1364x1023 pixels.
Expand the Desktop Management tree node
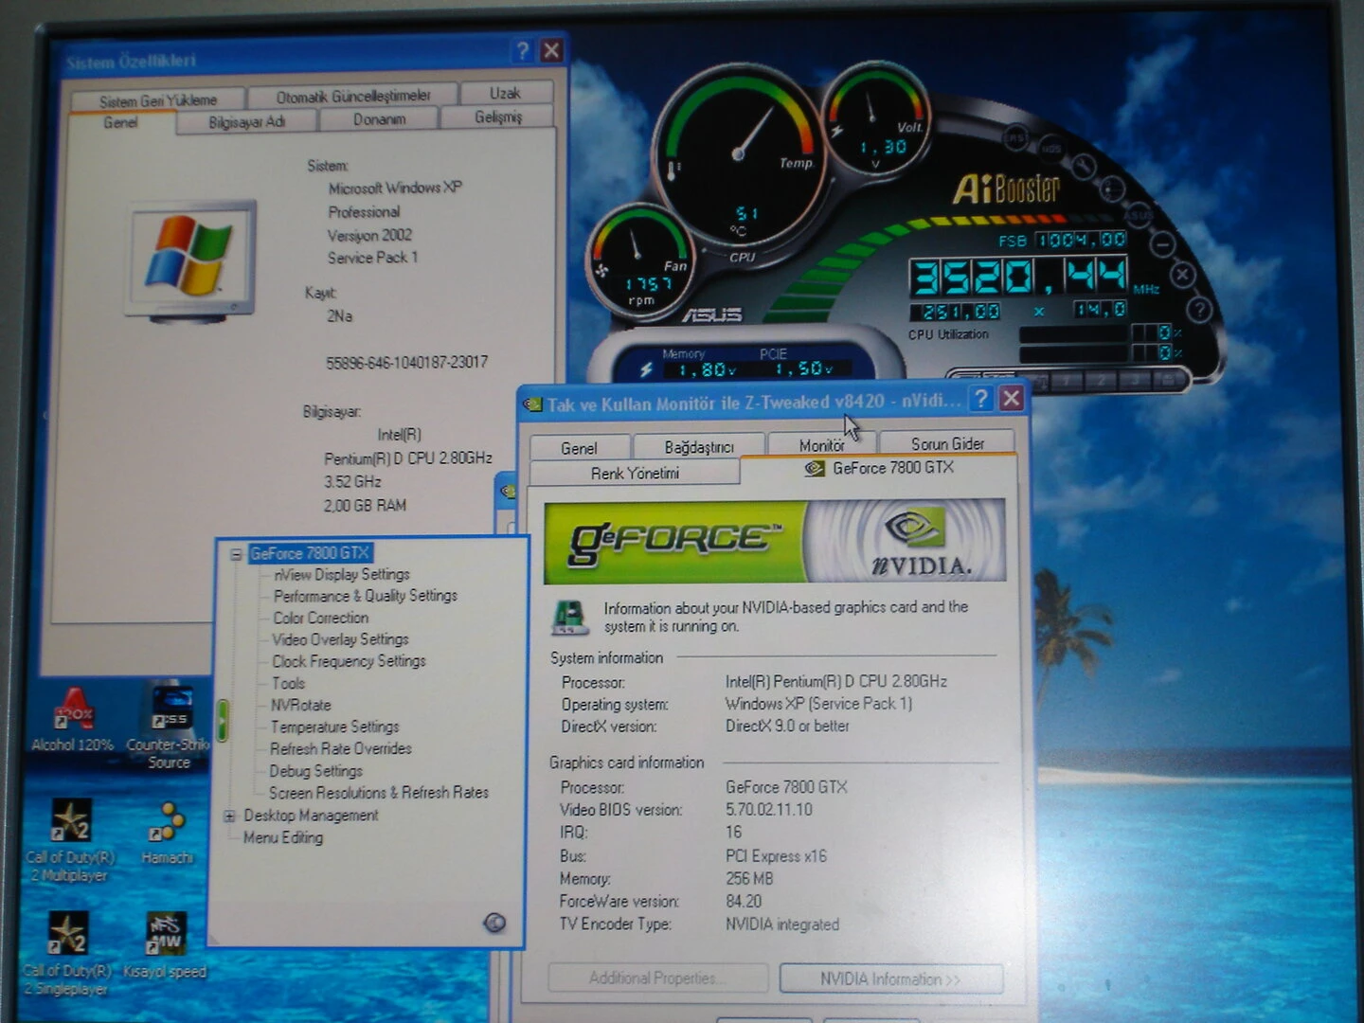pos(229,816)
